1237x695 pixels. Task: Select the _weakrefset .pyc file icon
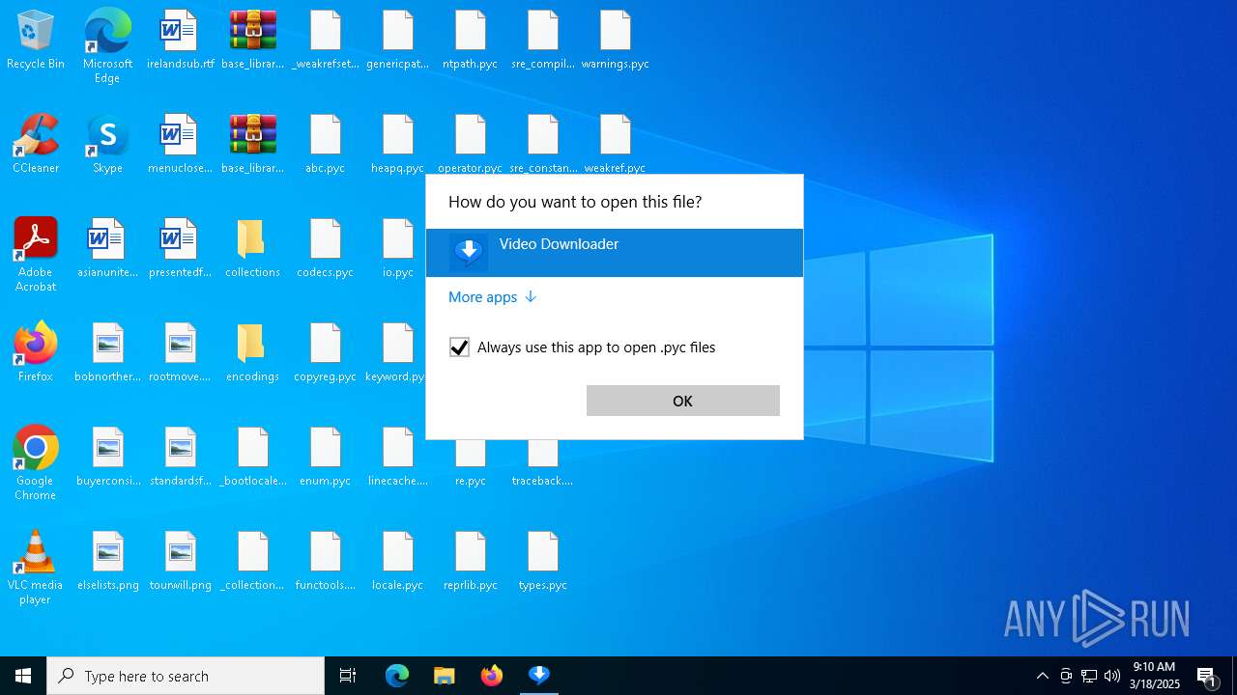point(326,41)
